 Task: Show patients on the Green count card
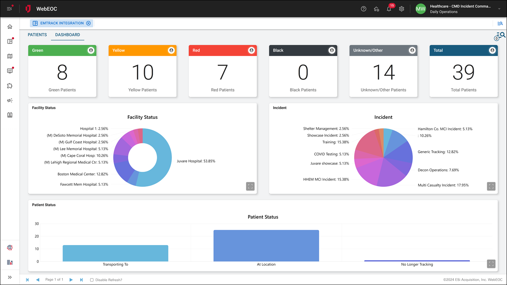(91, 50)
